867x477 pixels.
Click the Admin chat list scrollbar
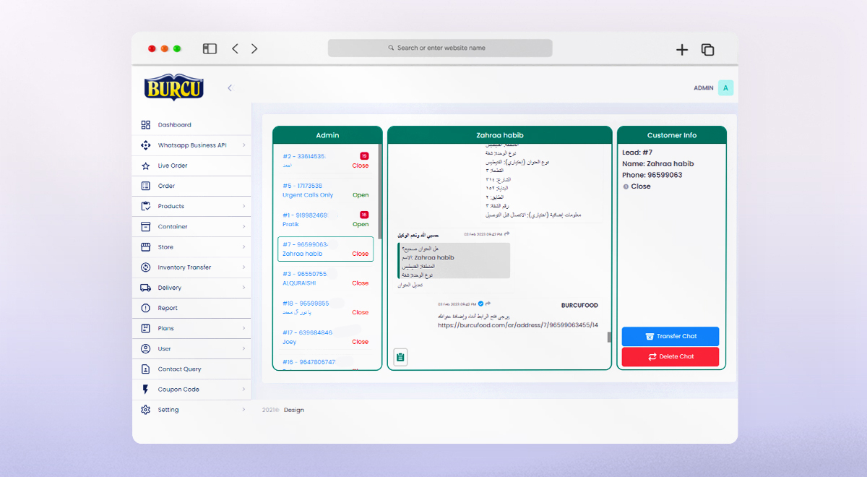pos(380,188)
